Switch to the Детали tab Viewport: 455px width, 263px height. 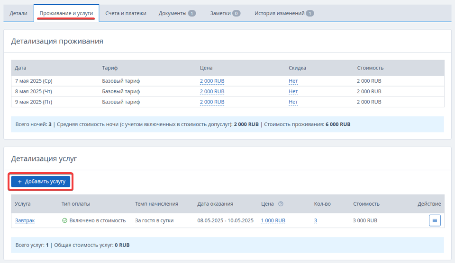[18, 13]
